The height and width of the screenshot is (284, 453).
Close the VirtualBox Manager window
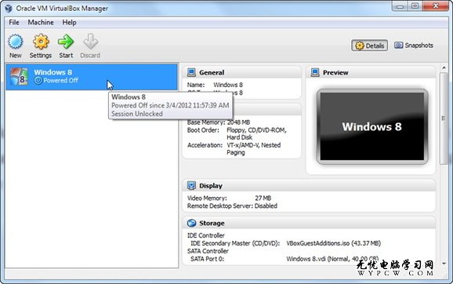(x=436, y=6)
